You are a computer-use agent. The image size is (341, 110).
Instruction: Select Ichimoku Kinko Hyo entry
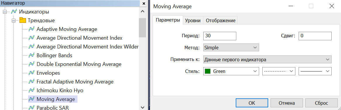point(60,90)
